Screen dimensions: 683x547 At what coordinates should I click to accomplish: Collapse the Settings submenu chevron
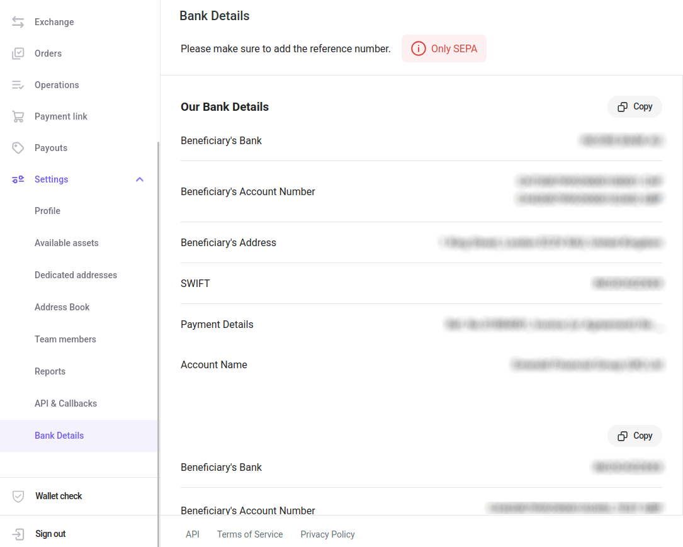(139, 179)
